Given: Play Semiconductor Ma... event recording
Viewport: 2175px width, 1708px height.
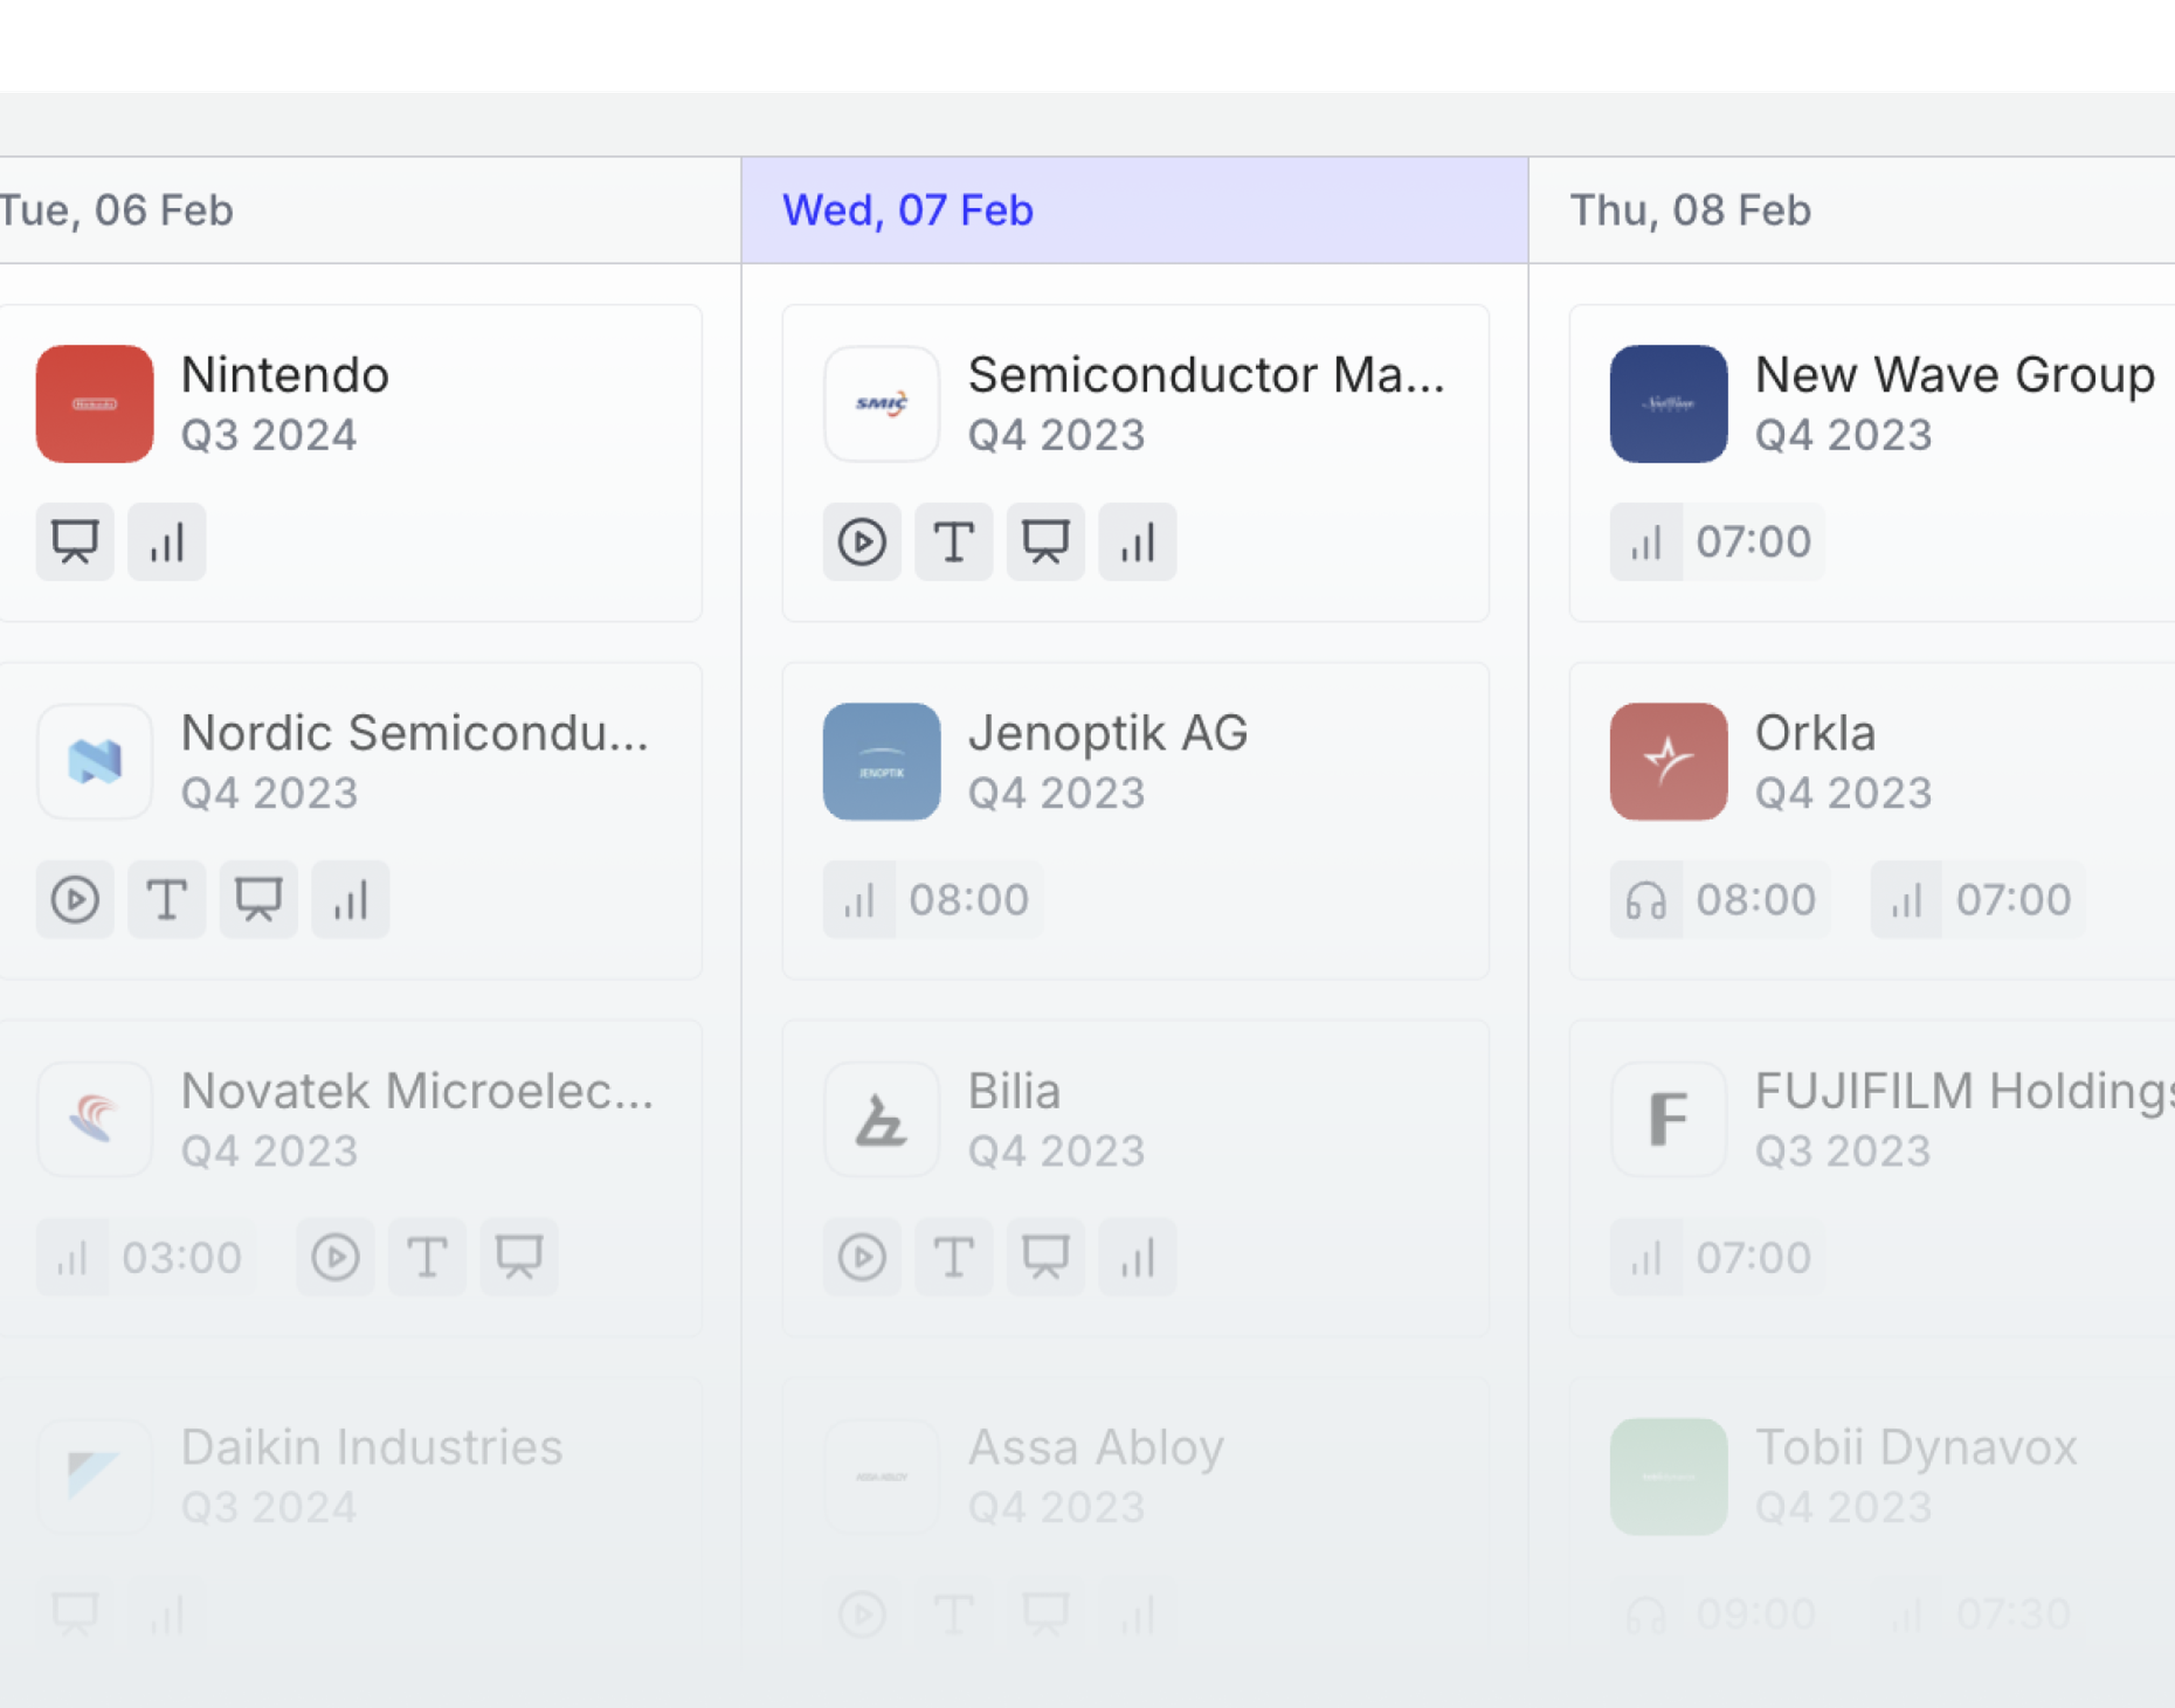Looking at the screenshot, I should point(862,542).
